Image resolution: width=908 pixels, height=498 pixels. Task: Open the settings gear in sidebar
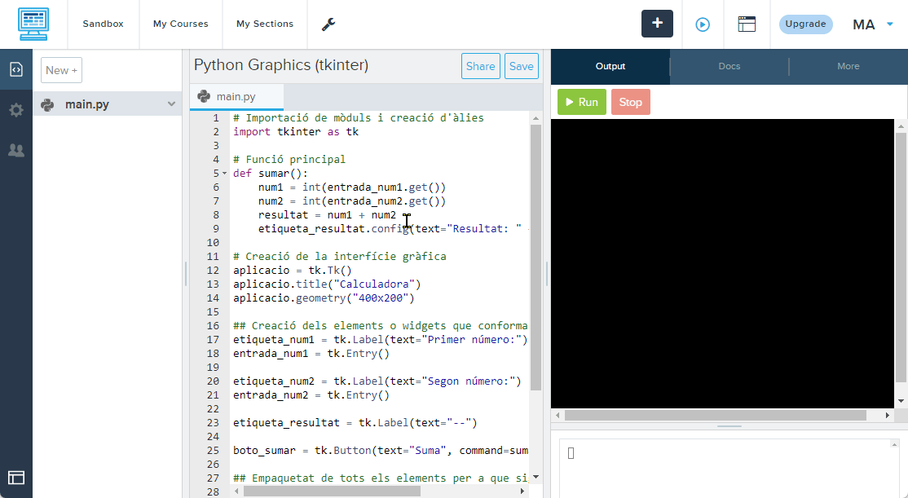[x=16, y=110]
